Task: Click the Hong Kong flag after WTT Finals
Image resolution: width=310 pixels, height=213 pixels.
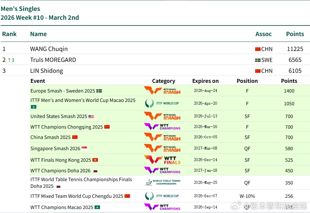Action: 95,160
